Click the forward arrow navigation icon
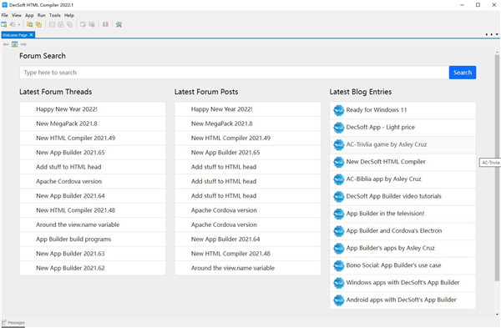The width and height of the screenshot is (501, 328). click(x=23, y=44)
